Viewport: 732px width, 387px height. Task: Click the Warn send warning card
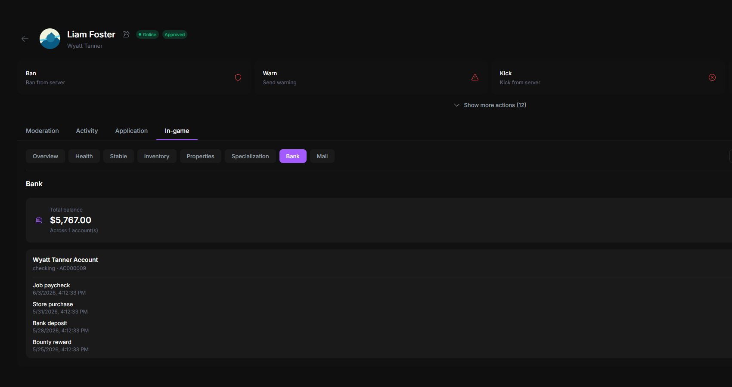tap(371, 77)
